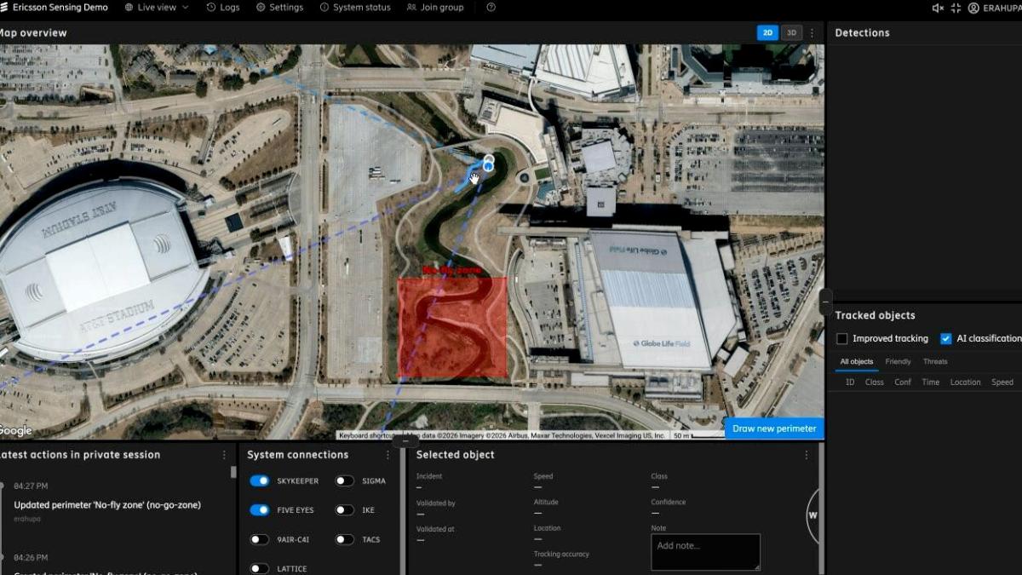This screenshot has height=575, width=1022.
Task: Open the System status page
Action: tap(355, 8)
